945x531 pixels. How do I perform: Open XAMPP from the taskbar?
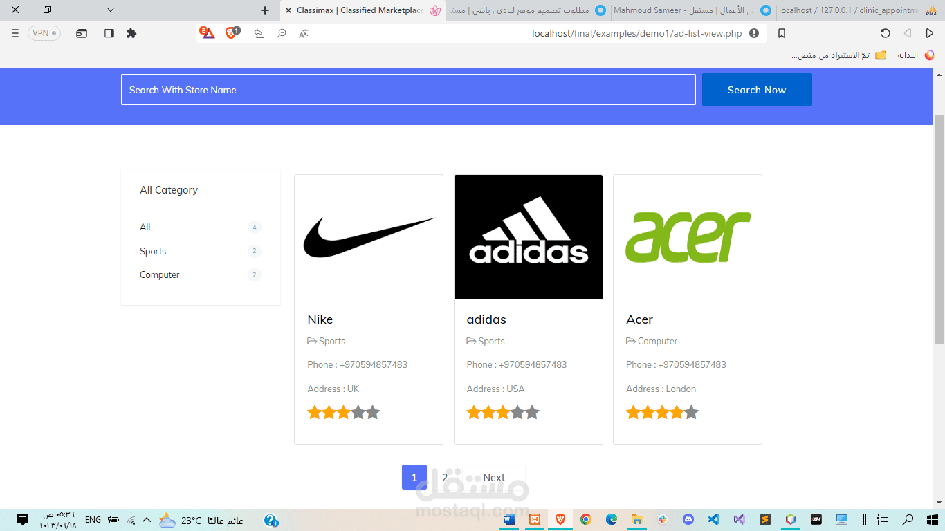point(535,519)
